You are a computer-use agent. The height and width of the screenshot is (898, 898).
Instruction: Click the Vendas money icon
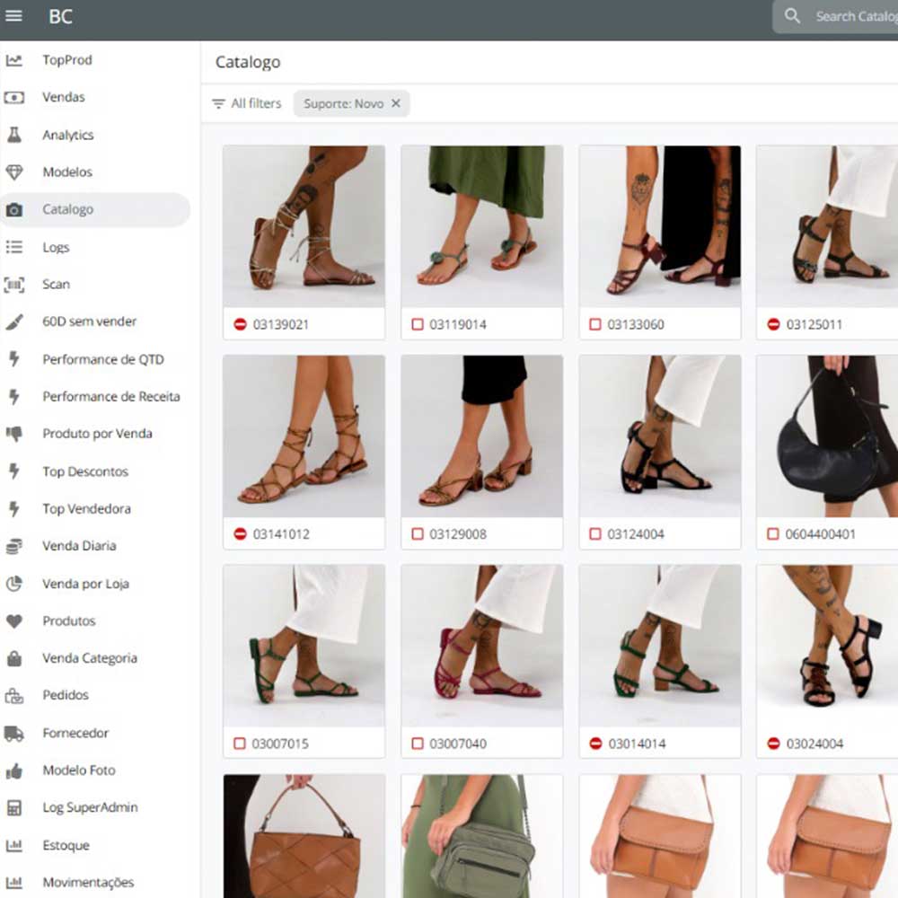tap(14, 97)
